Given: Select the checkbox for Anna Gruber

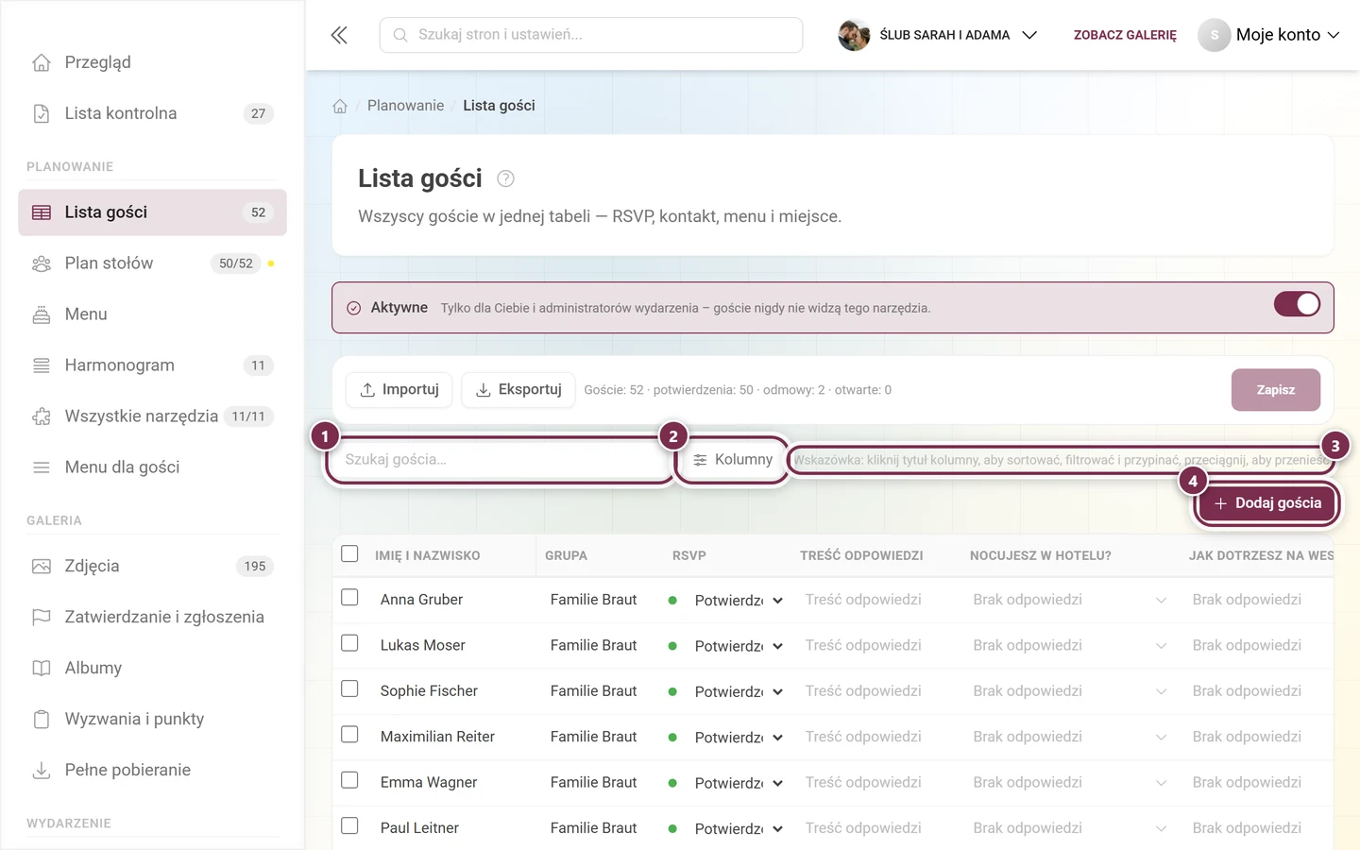Looking at the screenshot, I should click(349, 598).
